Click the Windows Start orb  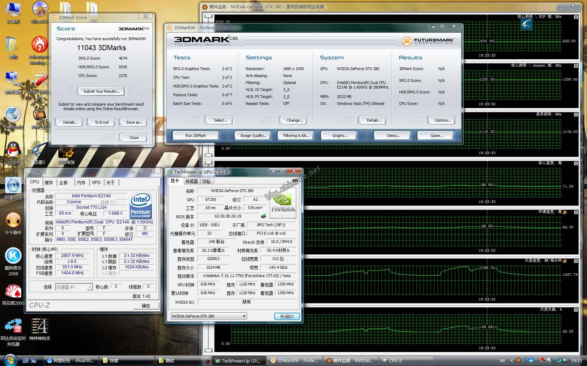tap(10, 360)
